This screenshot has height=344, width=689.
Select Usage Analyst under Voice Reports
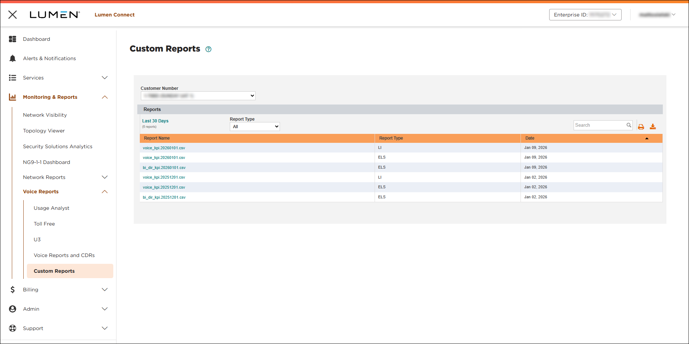[51, 208]
